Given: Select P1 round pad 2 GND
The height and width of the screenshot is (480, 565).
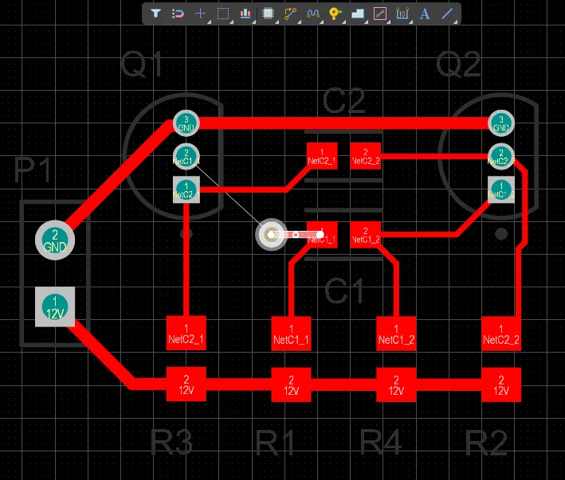Looking at the screenshot, I should pos(55,240).
